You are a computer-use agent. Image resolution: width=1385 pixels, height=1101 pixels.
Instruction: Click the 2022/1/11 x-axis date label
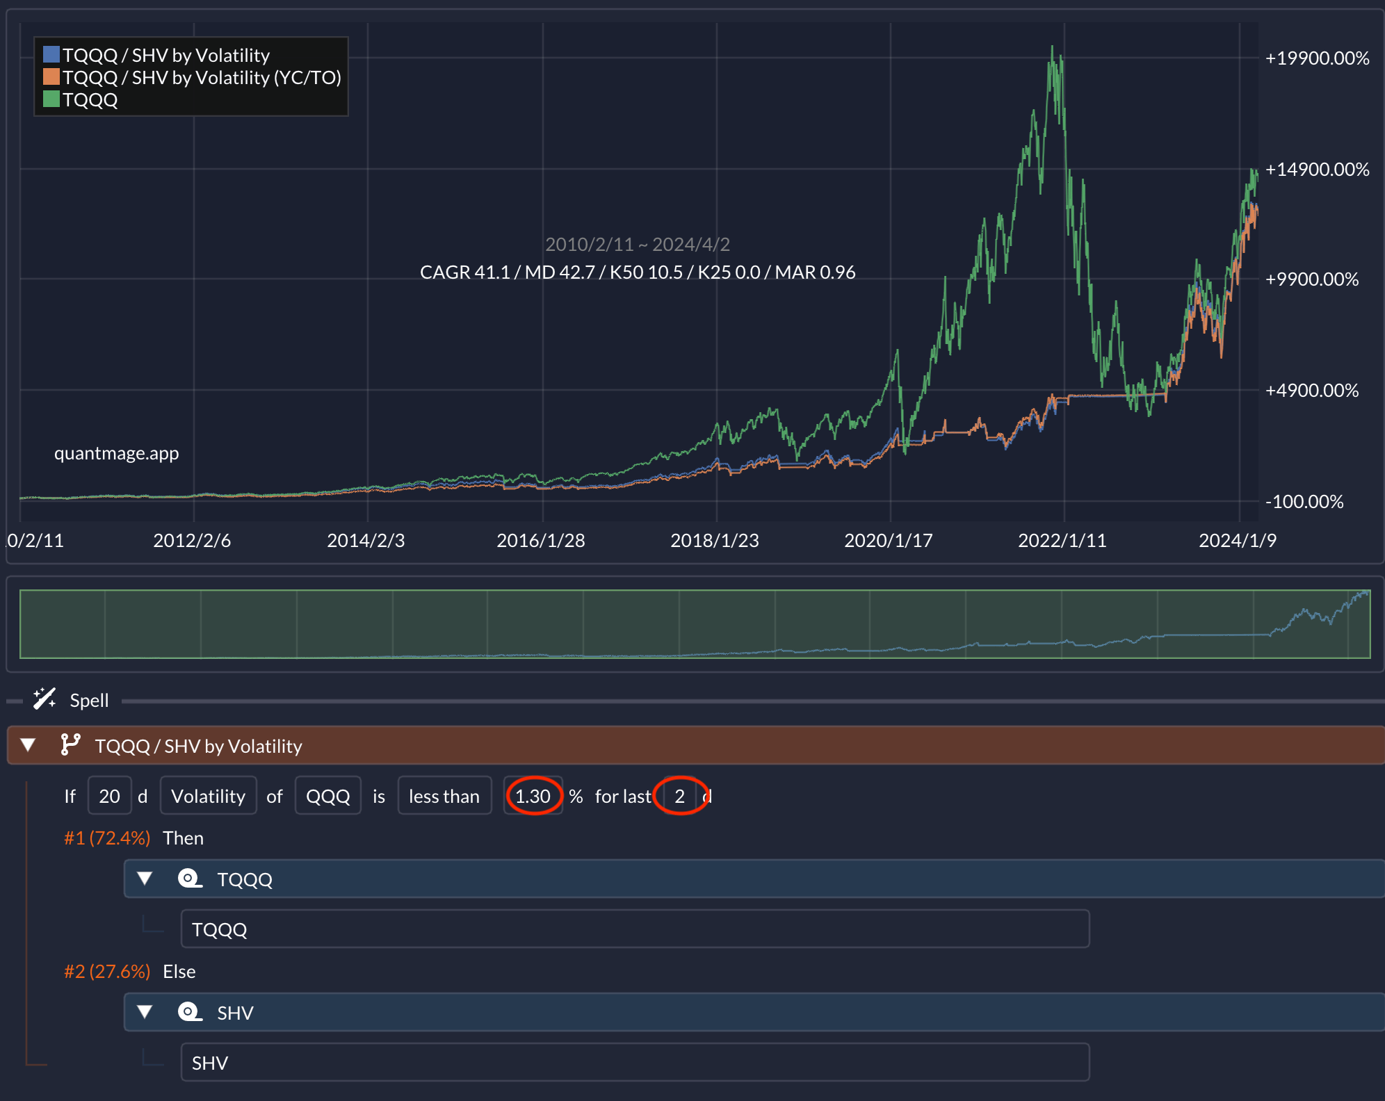pos(1062,540)
